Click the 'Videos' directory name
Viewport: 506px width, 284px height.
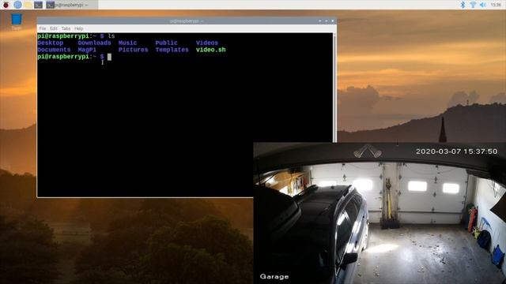(x=207, y=43)
